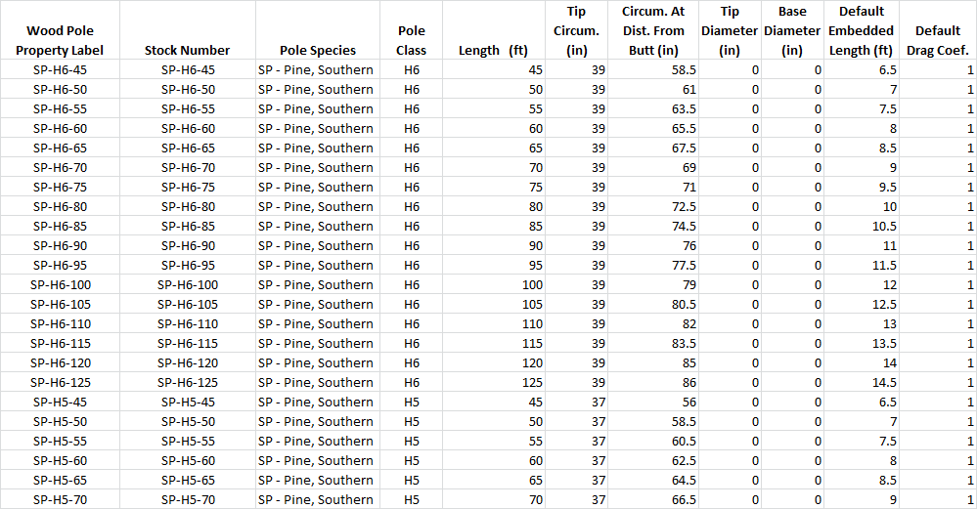Select pole class H5 for SP-H5-70
Image resolution: width=977 pixels, height=509 pixels.
(411, 499)
